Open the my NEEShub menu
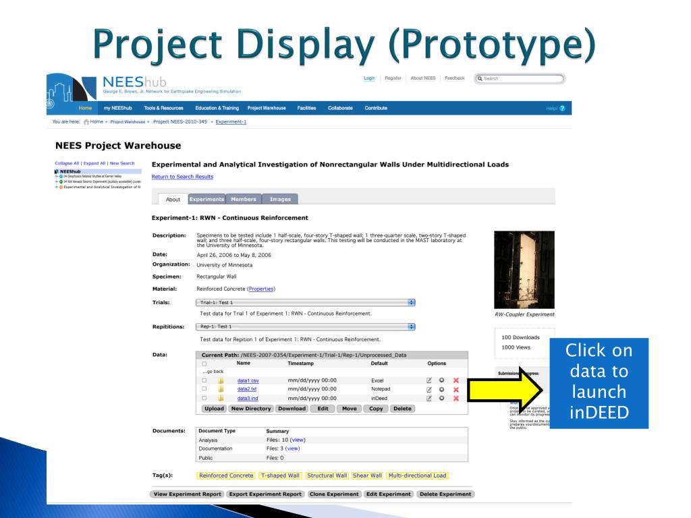This screenshot has height=518, width=691. (x=117, y=108)
